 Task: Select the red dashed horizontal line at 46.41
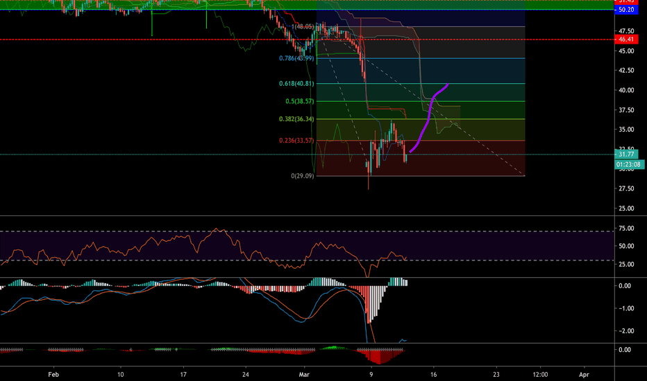(x=307, y=39)
